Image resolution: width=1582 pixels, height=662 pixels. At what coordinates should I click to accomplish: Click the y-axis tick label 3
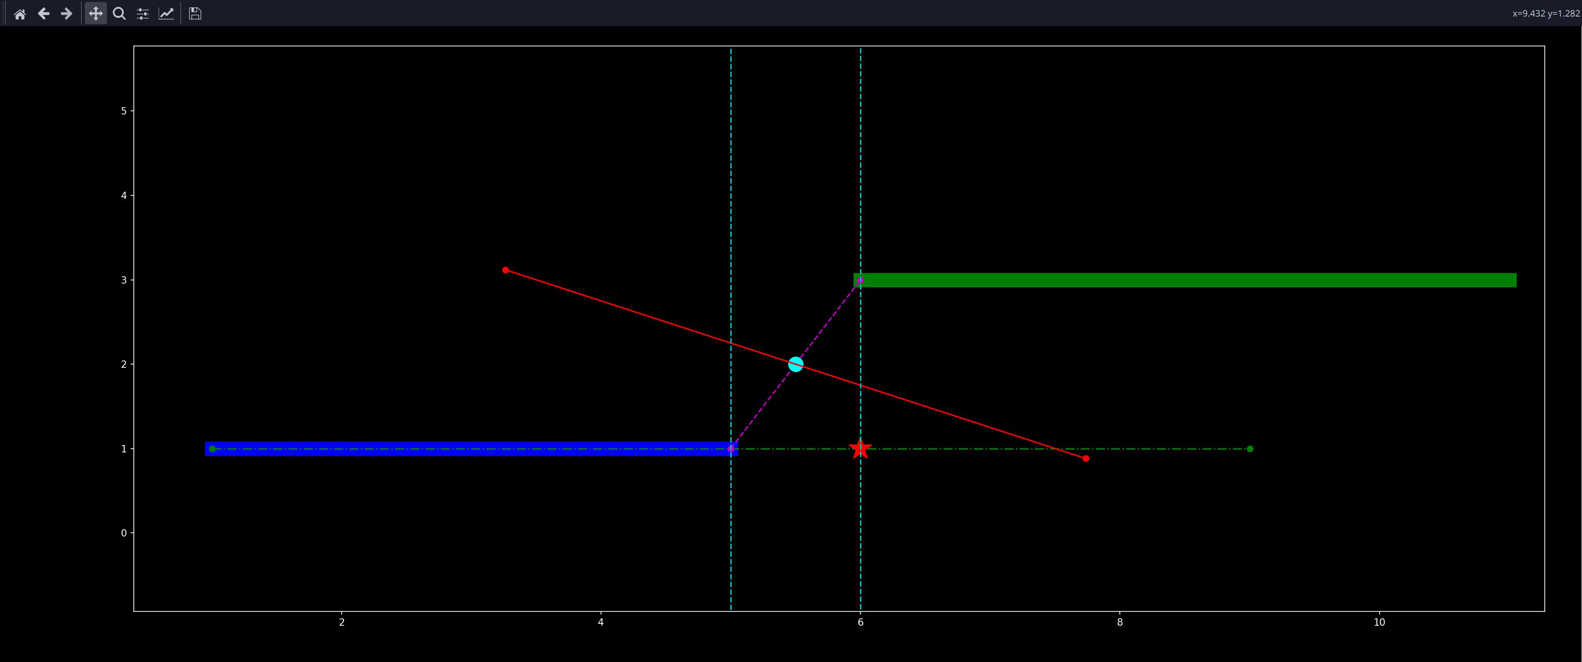pyautogui.click(x=124, y=280)
